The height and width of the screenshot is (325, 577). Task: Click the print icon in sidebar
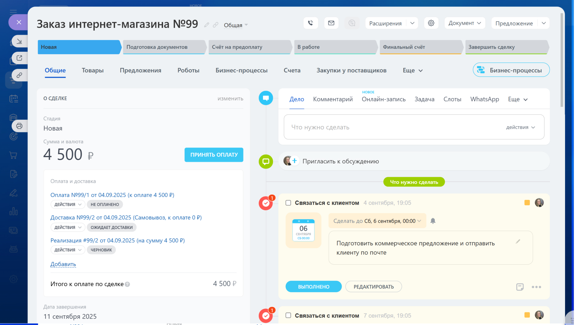click(x=19, y=126)
